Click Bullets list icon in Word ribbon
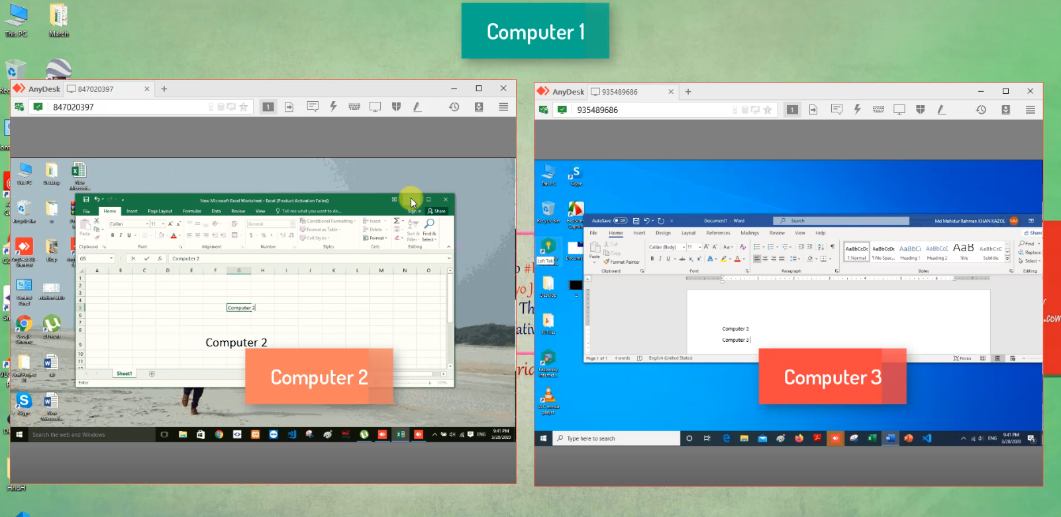The height and width of the screenshot is (517, 1061). [x=757, y=247]
